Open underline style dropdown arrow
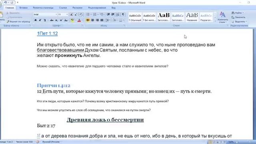256x144 pixels. click(48, 20)
